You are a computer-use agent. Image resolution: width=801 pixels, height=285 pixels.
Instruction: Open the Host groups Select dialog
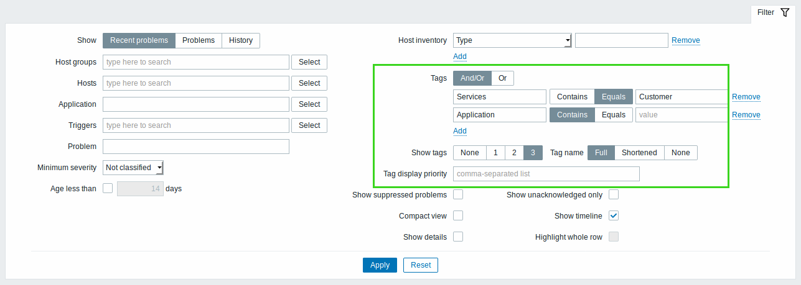tap(309, 62)
